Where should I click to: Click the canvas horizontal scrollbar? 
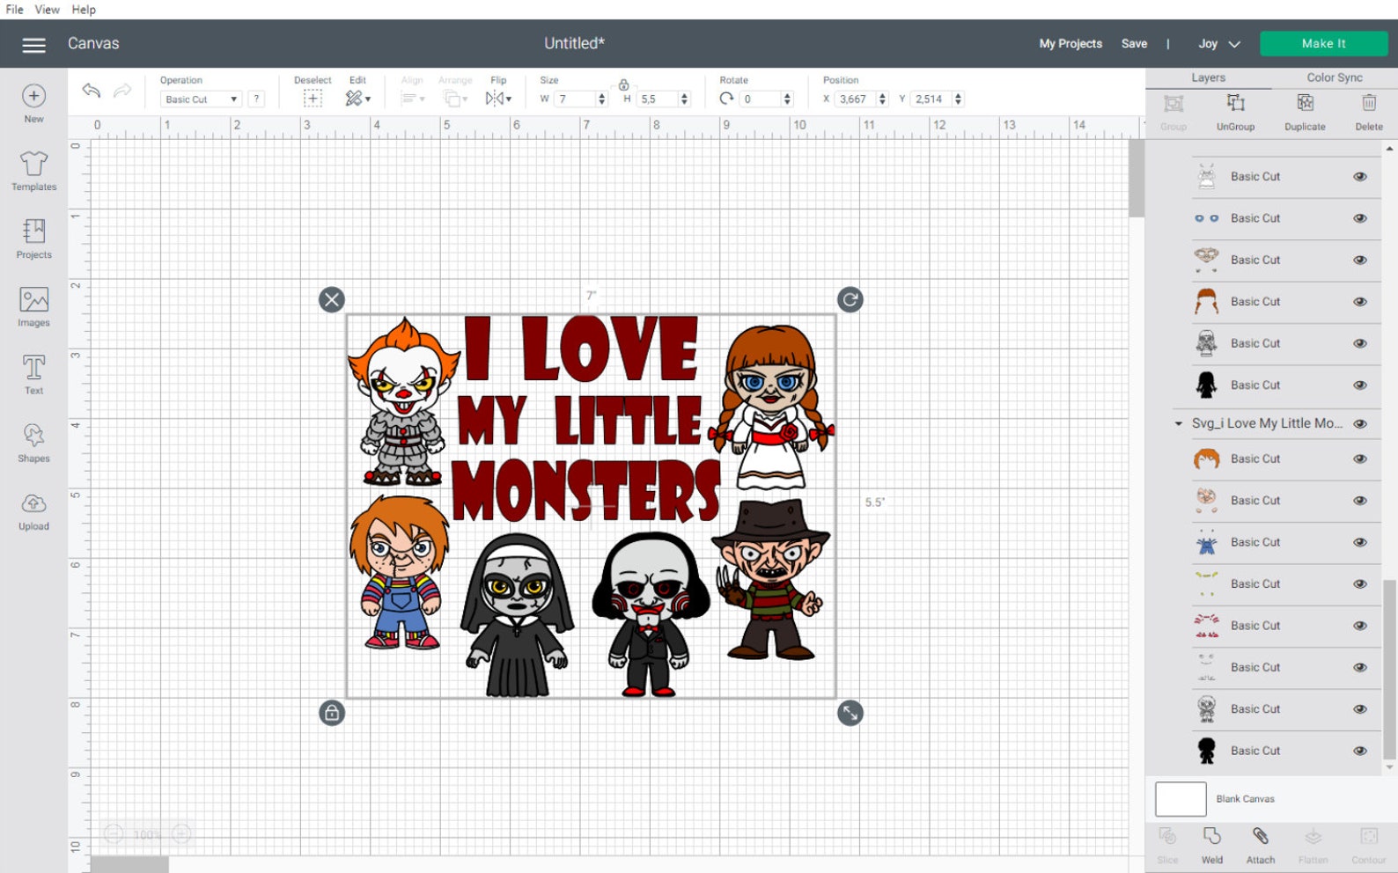(x=129, y=866)
